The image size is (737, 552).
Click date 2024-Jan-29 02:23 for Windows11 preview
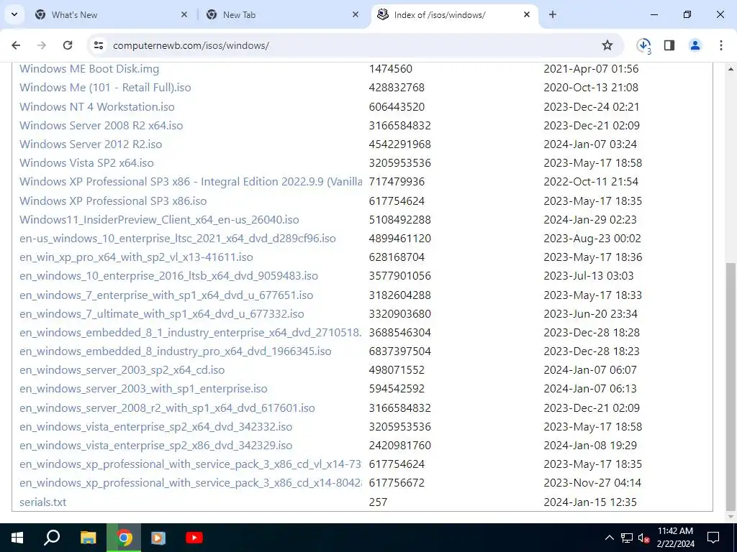pyautogui.click(x=590, y=220)
